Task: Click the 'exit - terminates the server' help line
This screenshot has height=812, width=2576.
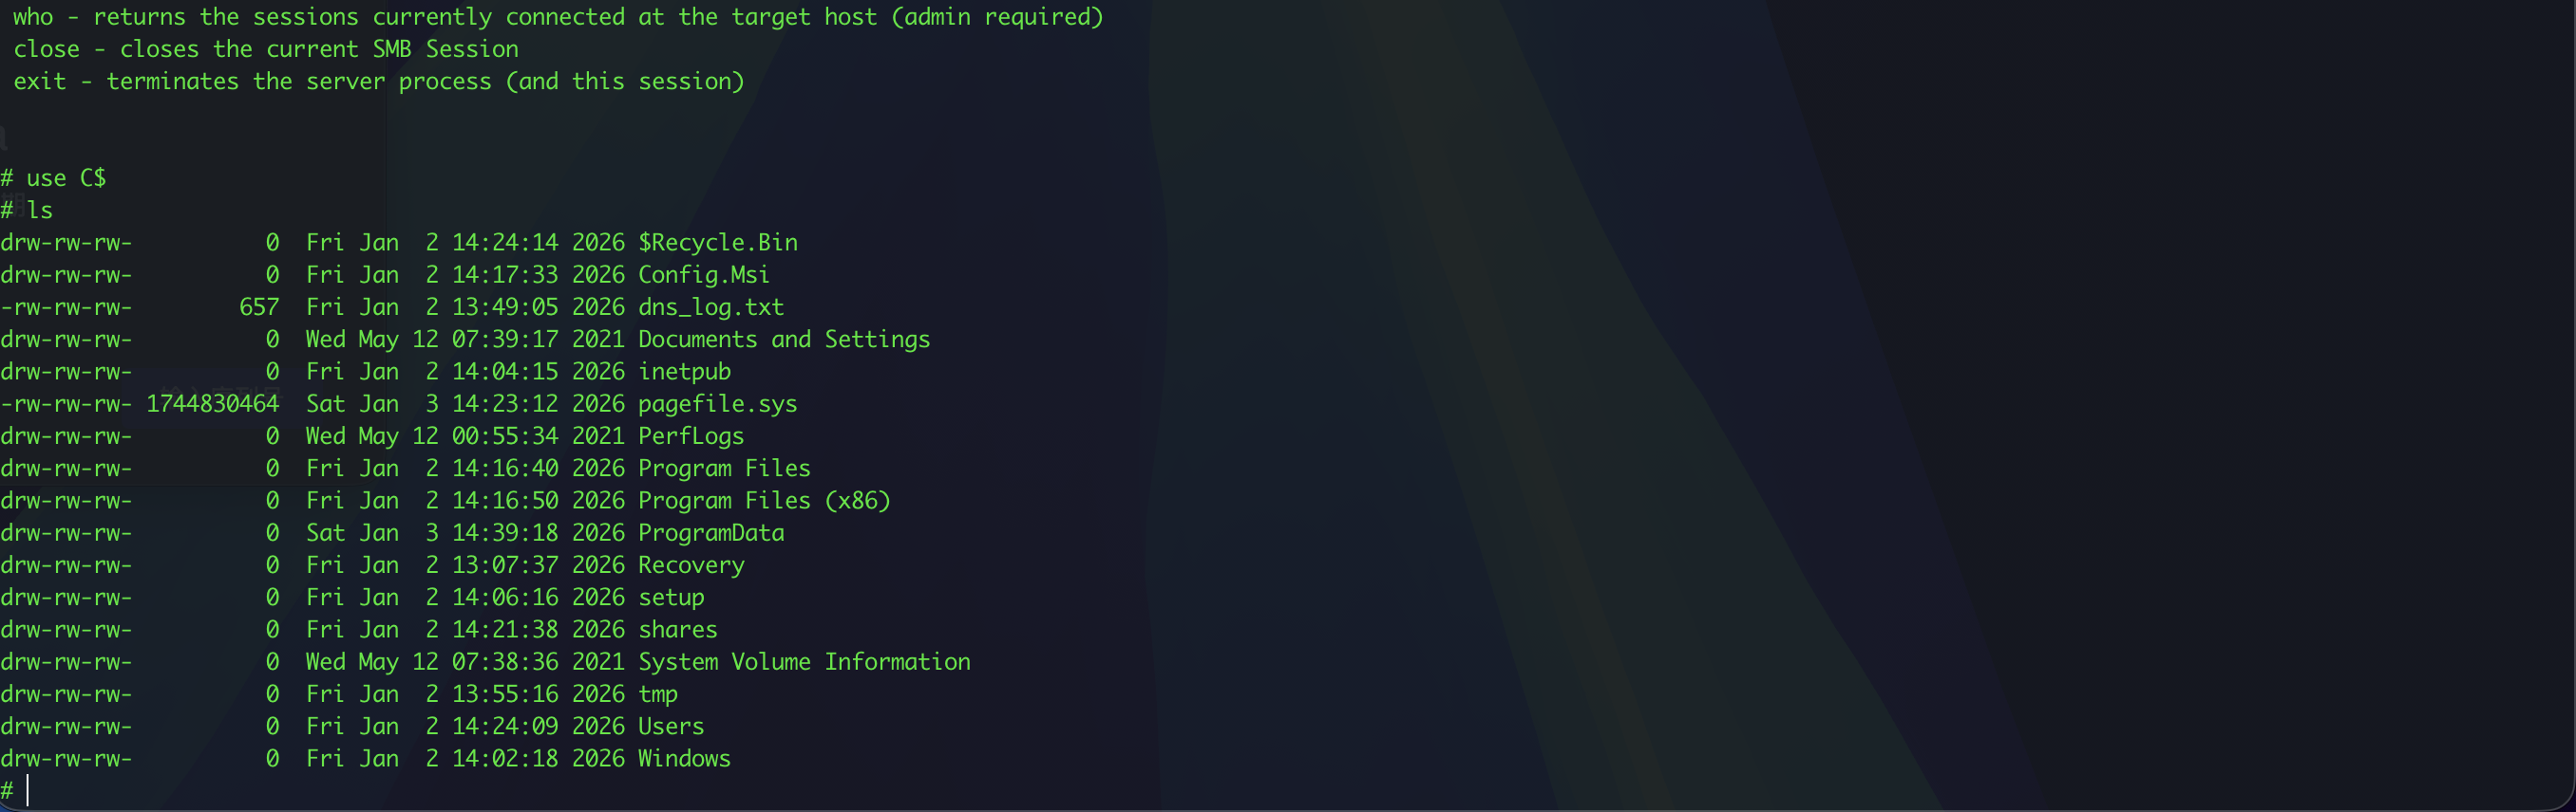Action: click(x=378, y=82)
